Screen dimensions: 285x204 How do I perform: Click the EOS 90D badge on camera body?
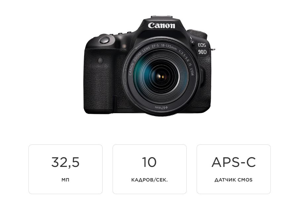(x=202, y=49)
